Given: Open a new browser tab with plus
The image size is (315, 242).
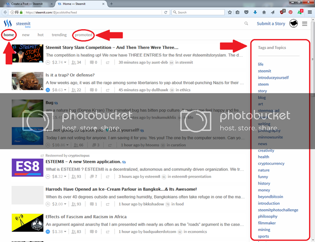Looking at the screenshot, I should pyautogui.click(x=111, y=4).
